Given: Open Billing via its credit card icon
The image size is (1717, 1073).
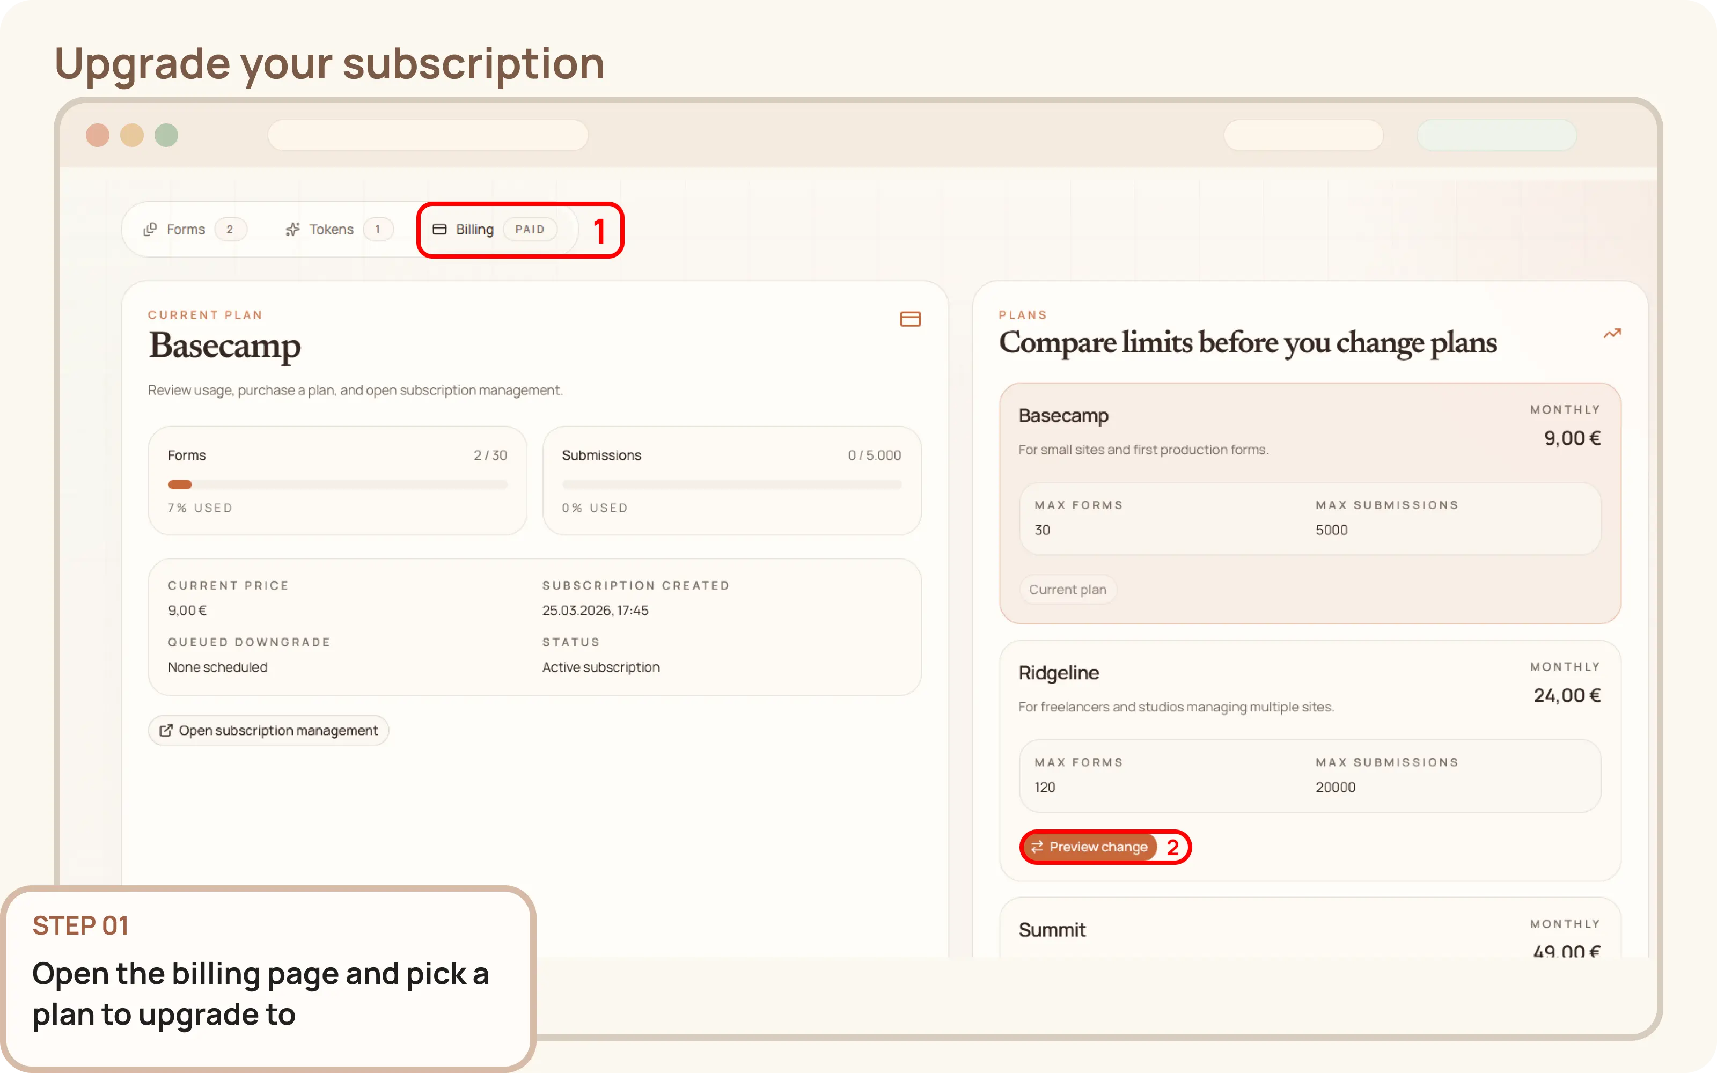Looking at the screenshot, I should point(441,229).
